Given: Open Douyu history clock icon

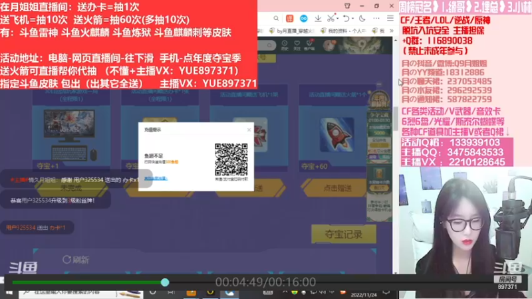Looking at the screenshot, I should [x=285, y=45].
